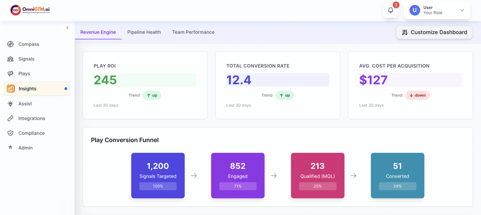Open Signals via its people icon

point(11,59)
